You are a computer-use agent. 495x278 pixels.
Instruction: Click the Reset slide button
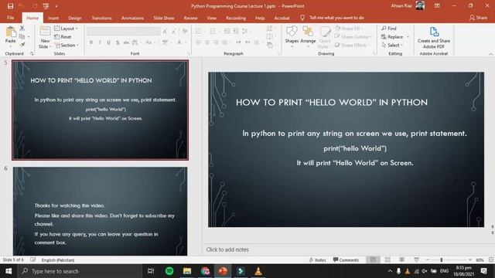click(63, 37)
